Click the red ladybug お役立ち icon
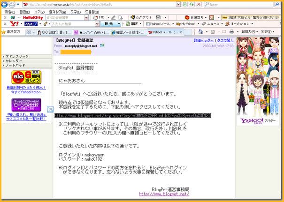The height and width of the screenshot is (202, 284). (x=187, y=17)
